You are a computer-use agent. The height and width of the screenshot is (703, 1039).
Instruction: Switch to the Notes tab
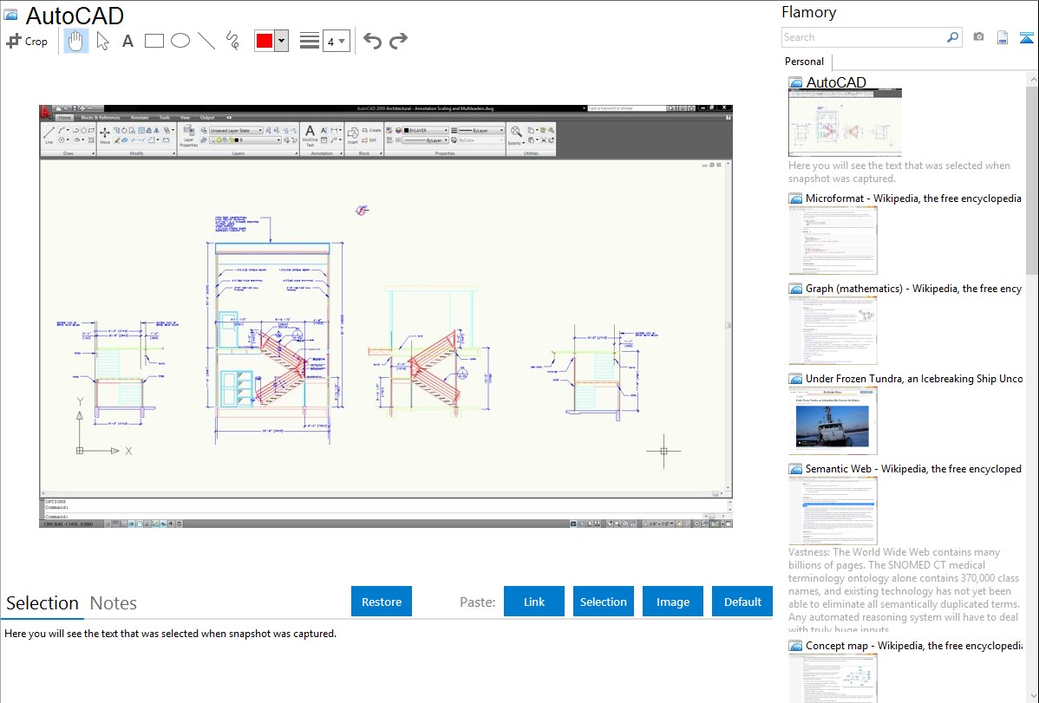pos(114,603)
